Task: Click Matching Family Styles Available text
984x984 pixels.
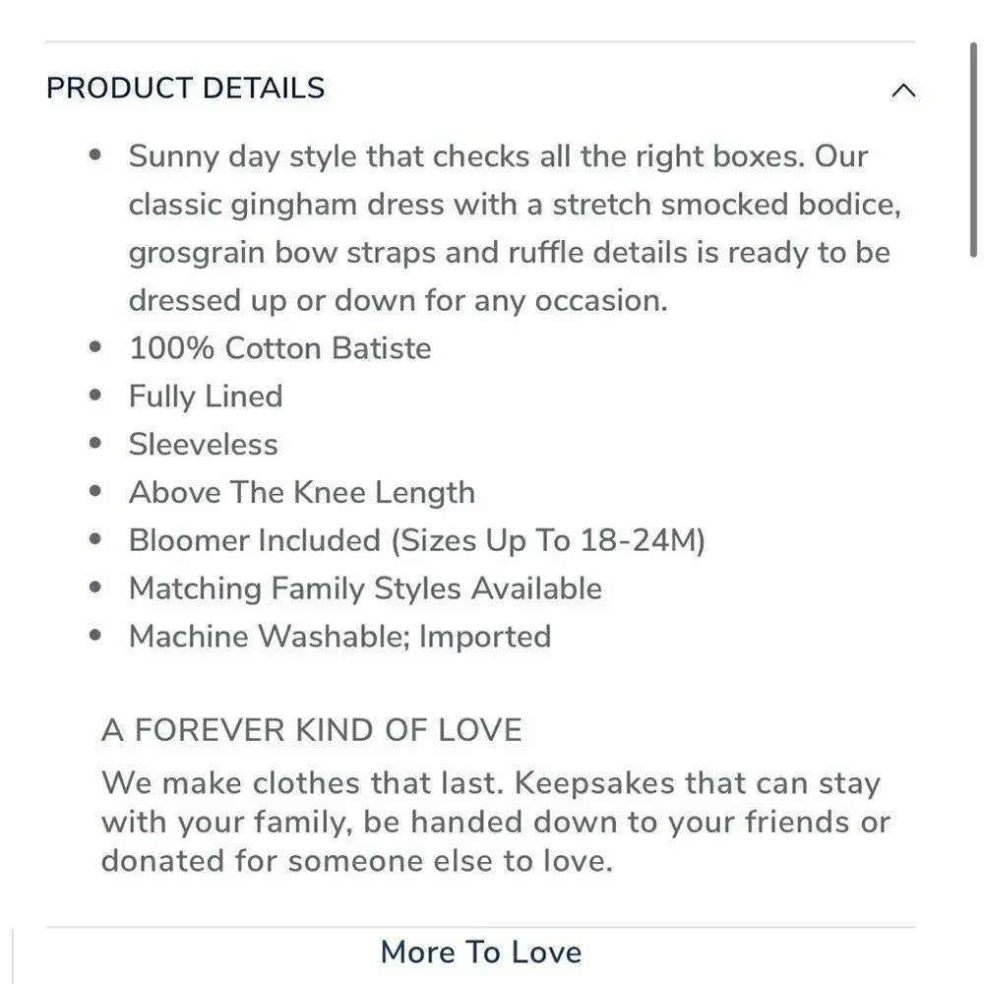Action: 365,588
